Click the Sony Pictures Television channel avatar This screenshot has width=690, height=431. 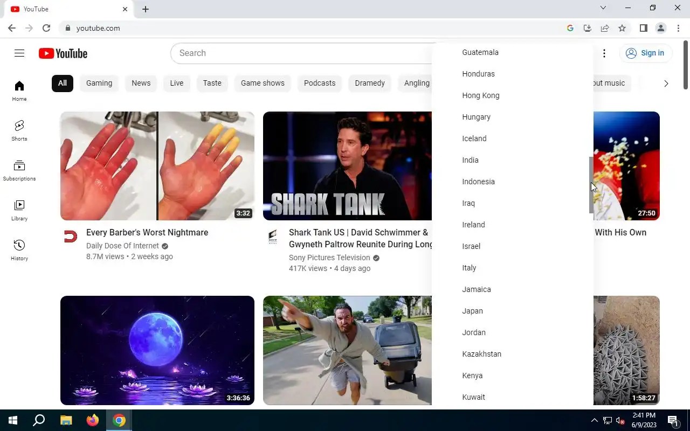pyautogui.click(x=273, y=237)
